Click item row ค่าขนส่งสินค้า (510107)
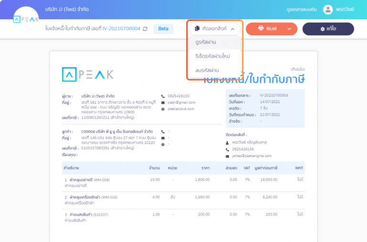Image resolution: width=367 pixels, height=242 pixels. click(183, 218)
